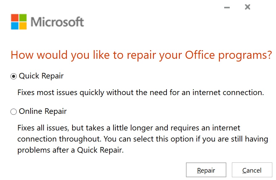
Task: Click the "Online Repair" option label text
Action: pos(43,111)
